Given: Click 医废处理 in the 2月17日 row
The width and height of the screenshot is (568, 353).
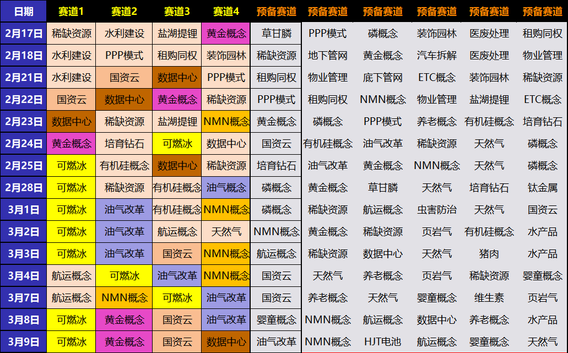Looking at the screenshot, I should (489, 33).
